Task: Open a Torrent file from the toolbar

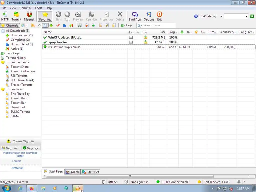Action: [x=16, y=16]
